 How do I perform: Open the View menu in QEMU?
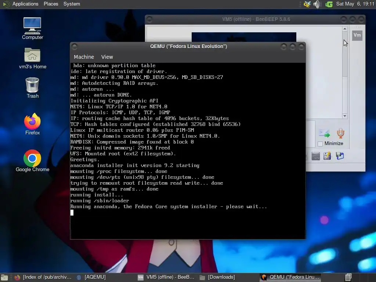point(107,57)
